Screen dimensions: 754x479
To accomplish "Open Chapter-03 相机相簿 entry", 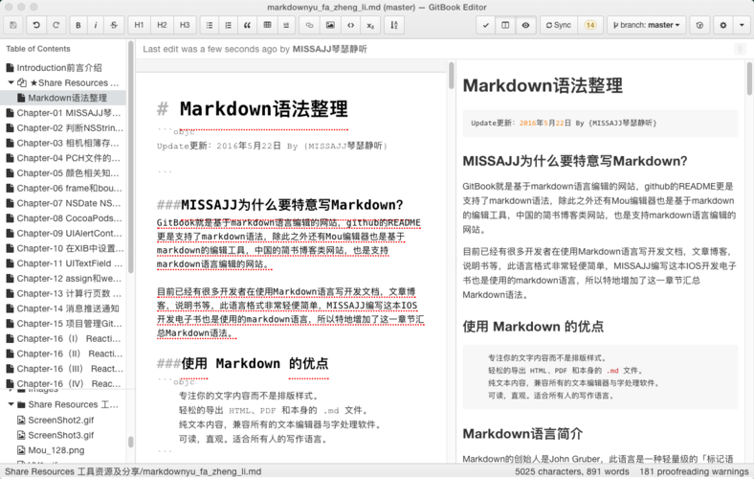I will (63, 143).
